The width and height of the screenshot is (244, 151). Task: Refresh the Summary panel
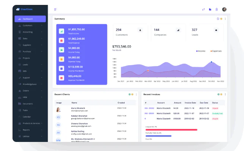click(218, 19)
